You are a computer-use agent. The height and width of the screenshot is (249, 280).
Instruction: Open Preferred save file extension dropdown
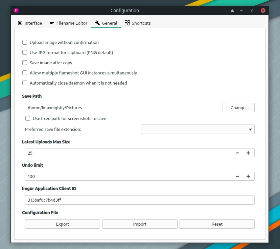click(x=198, y=129)
